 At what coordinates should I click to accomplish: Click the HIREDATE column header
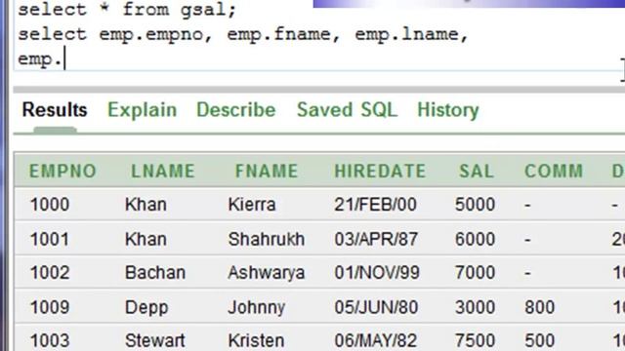[x=380, y=172]
